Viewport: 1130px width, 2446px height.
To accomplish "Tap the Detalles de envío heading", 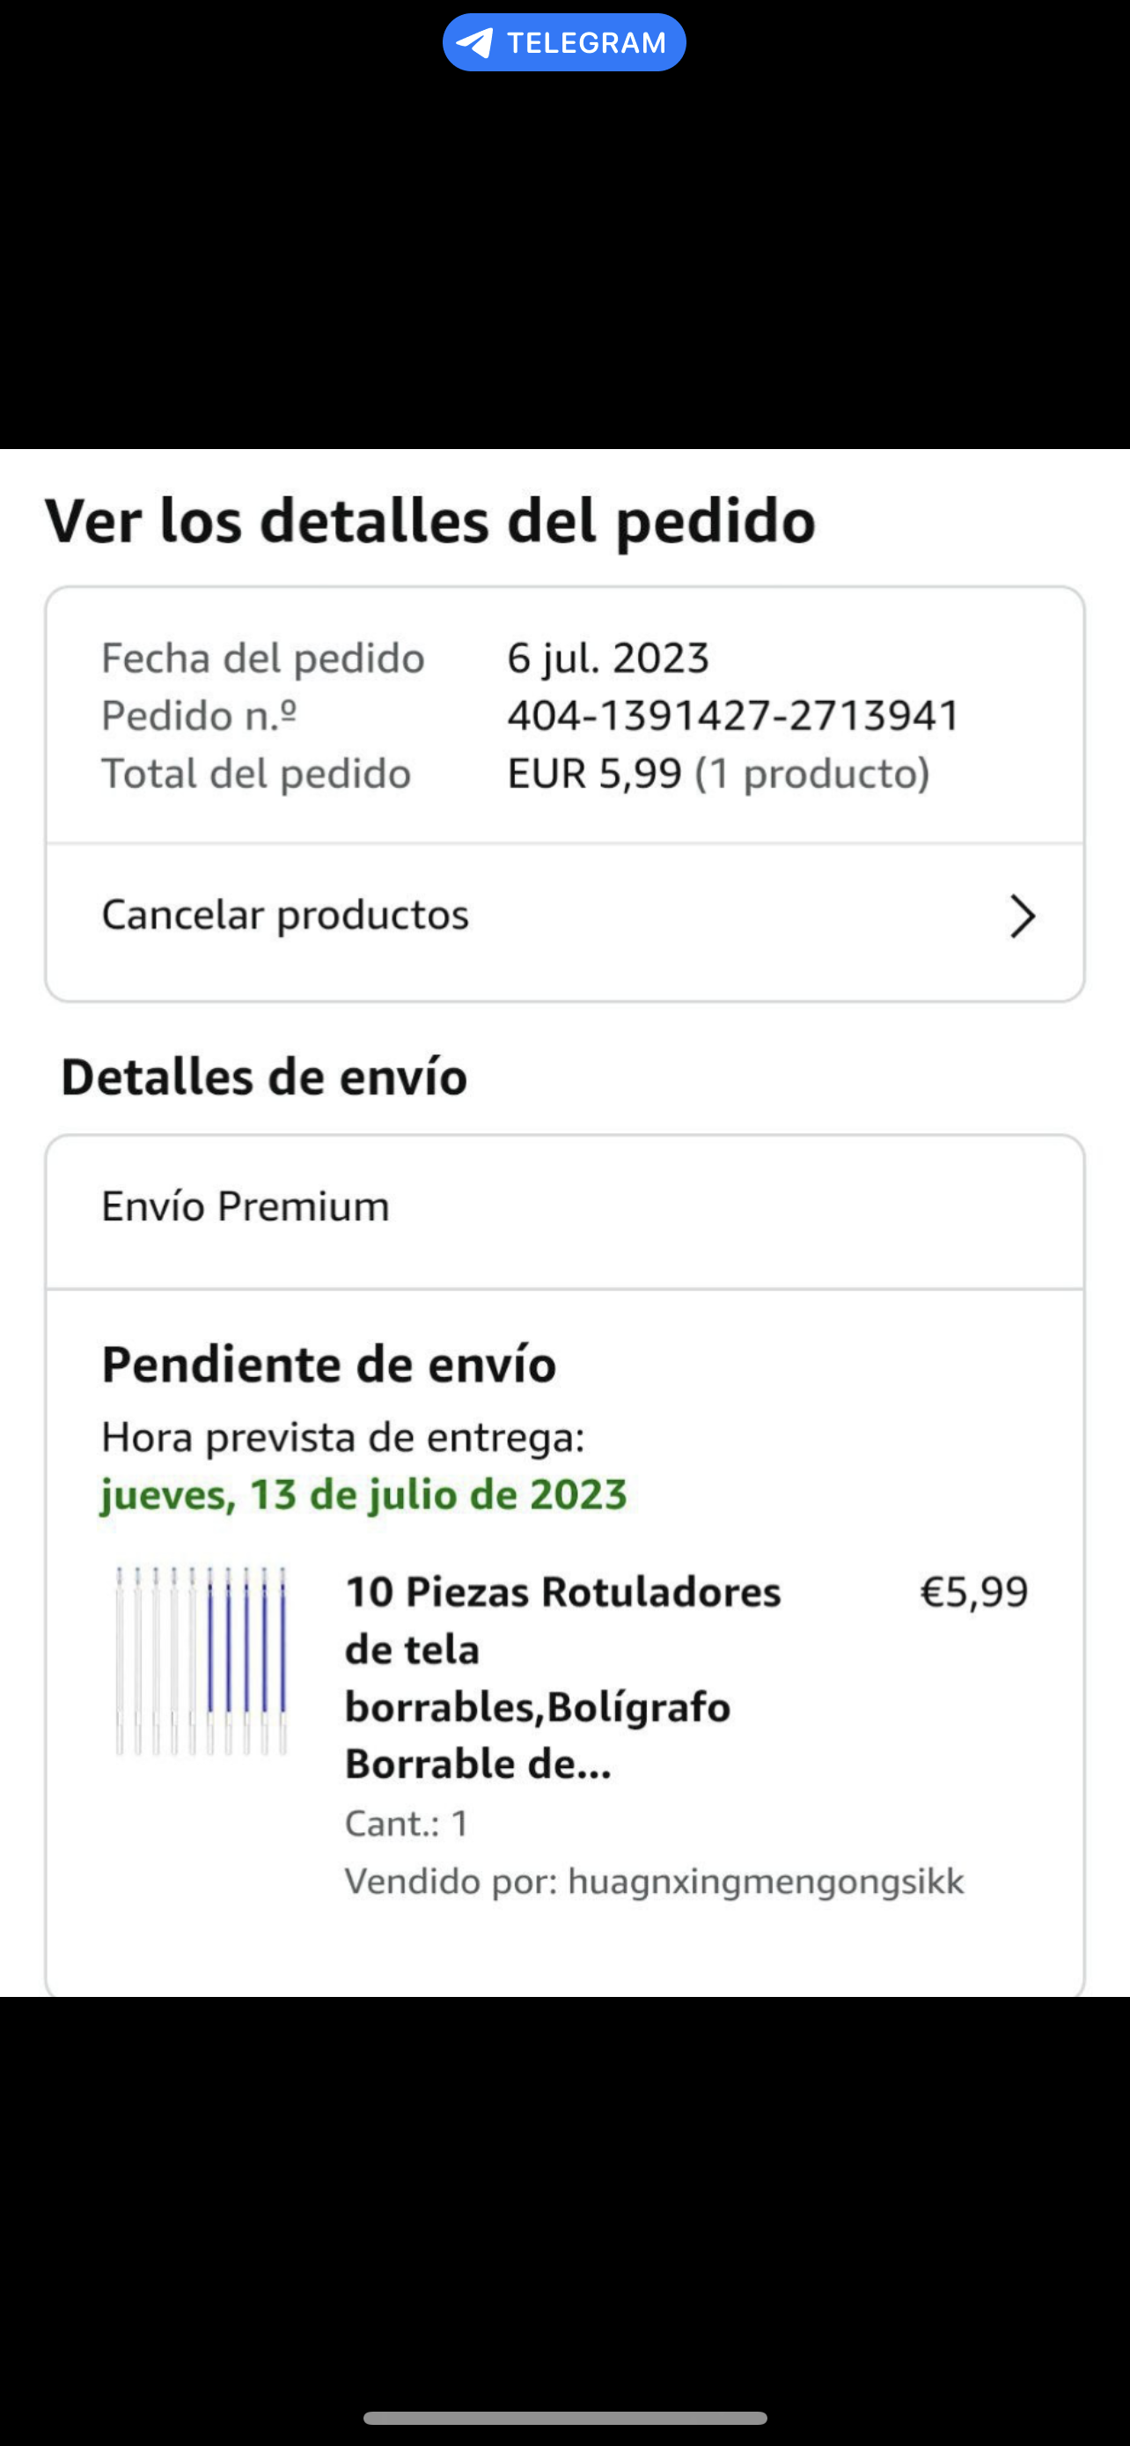I will pos(264,1078).
